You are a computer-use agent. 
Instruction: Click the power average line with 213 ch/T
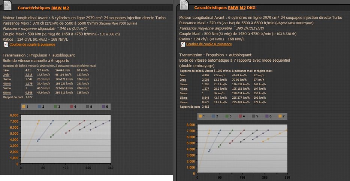221,28
